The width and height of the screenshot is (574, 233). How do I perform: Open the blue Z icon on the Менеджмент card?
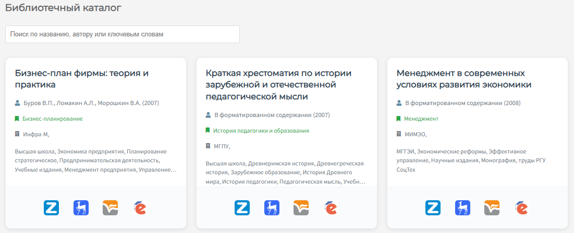433,208
